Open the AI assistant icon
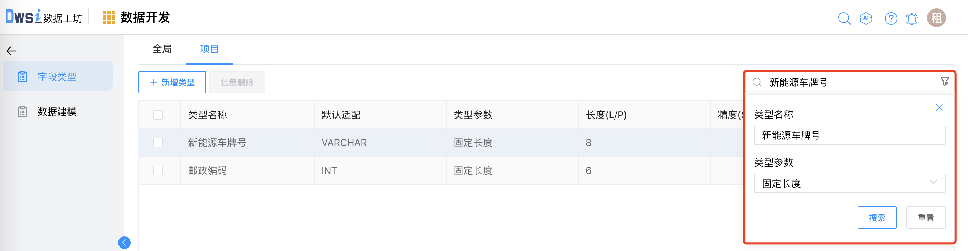 pos(866,18)
